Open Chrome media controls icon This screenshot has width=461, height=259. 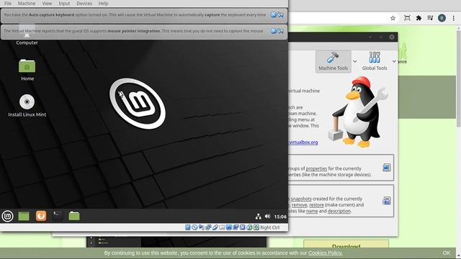430,18
